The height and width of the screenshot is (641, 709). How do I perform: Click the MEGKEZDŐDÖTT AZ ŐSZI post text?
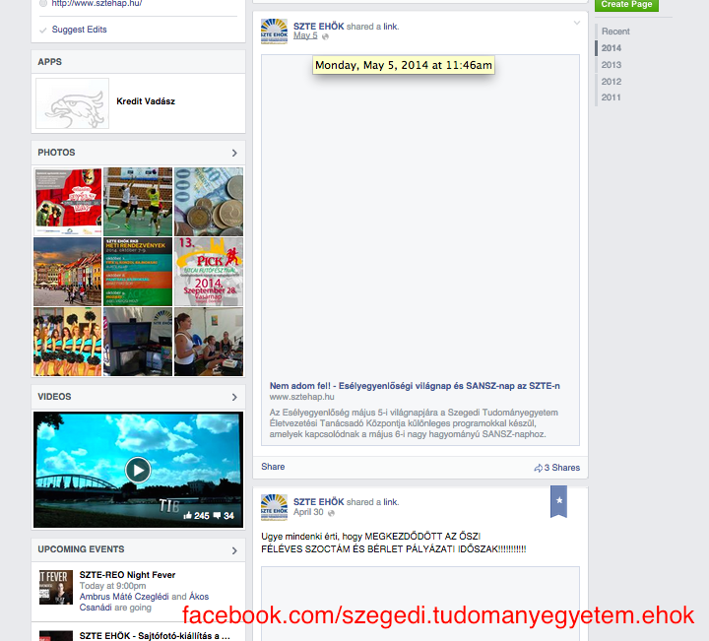tap(393, 543)
